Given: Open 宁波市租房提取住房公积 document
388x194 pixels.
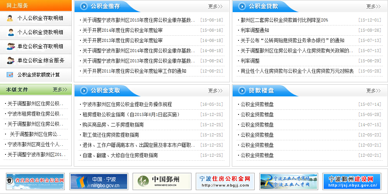Looking at the screenshot, I should point(35,114).
